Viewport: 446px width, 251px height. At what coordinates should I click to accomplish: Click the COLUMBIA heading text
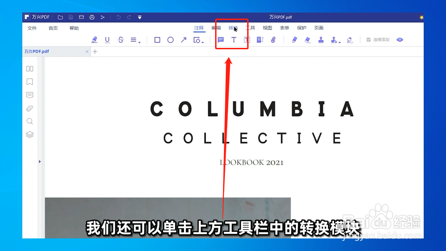coord(252,109)
